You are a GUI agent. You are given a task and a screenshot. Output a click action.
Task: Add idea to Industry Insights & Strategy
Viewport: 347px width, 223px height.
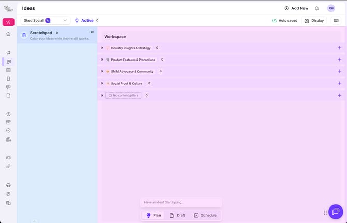(339, 48)
